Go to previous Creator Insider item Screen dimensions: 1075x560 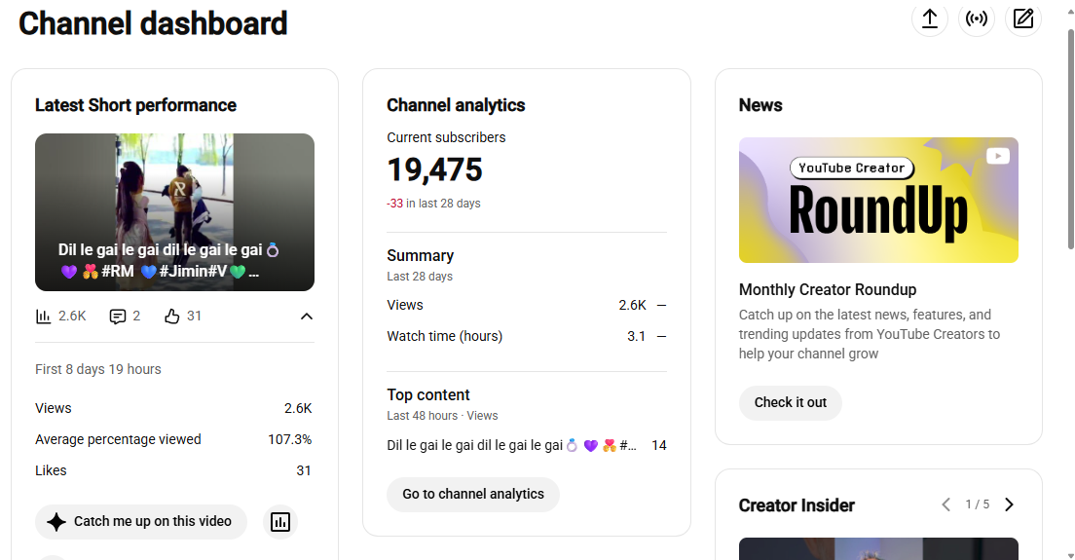click(x=946, y=504)
